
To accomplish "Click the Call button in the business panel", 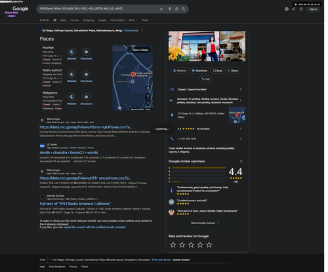I will click(x=205, y=79).
